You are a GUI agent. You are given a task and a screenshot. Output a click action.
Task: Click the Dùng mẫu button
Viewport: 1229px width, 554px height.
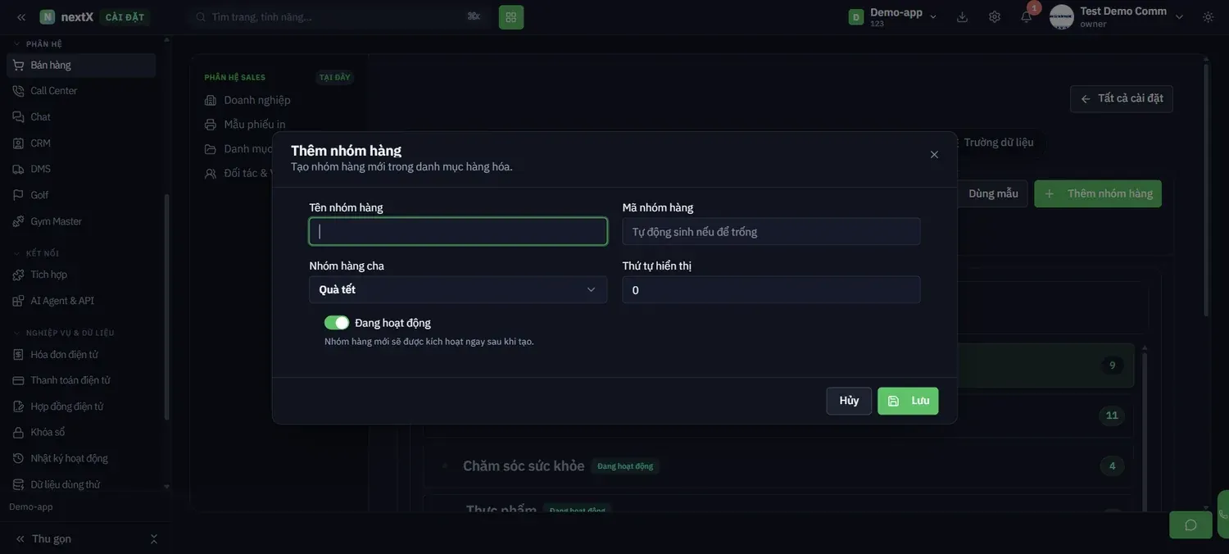[993, 193]
